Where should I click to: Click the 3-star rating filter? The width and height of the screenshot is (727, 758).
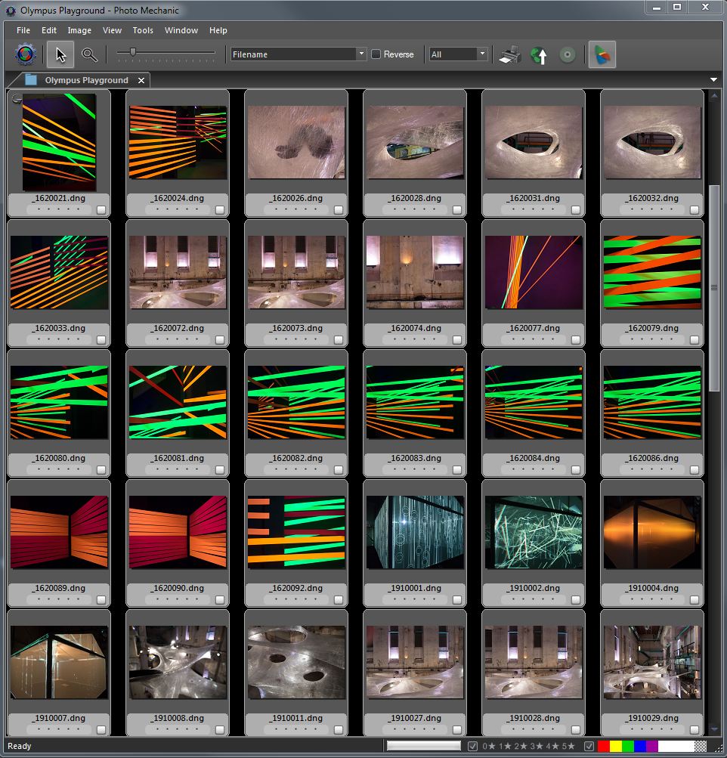(537, 746)
